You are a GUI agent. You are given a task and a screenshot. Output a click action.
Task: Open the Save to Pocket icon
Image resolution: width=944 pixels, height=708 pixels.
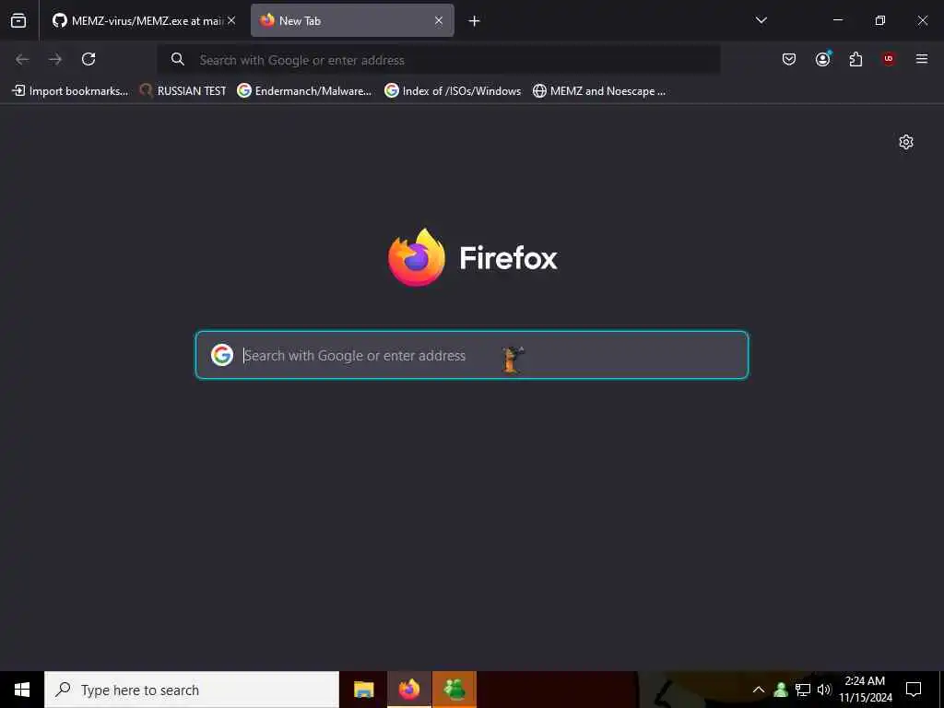[789, 59]
